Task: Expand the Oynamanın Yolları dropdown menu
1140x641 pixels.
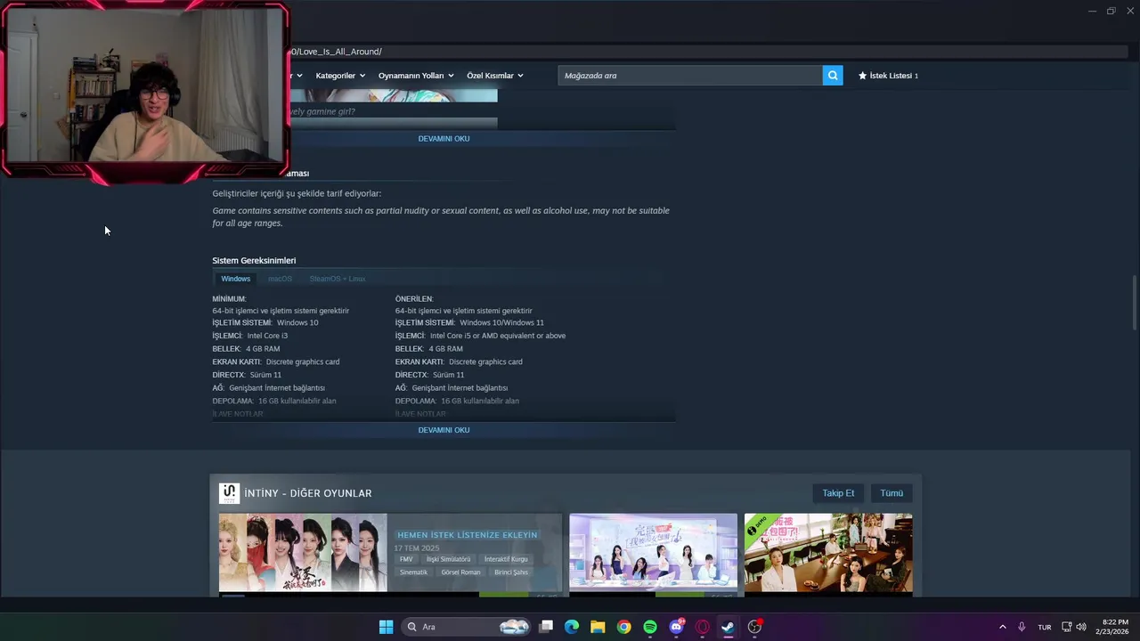Action: [x=416, y=76]
